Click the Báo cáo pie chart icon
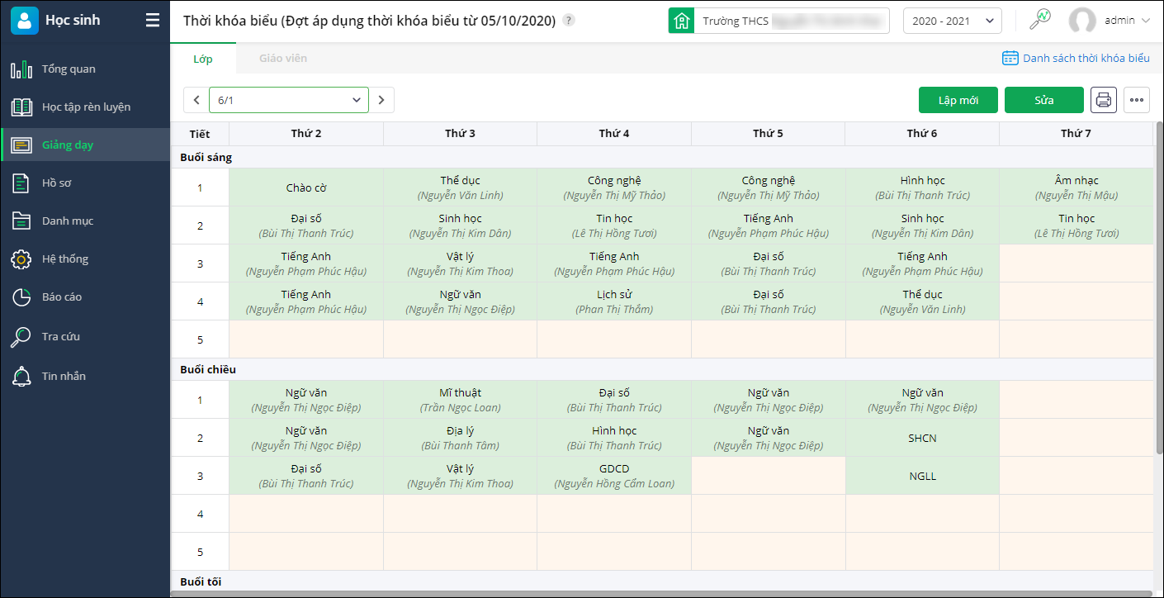The width and height of the screenshot is (1164, 598). pos(21,297)
